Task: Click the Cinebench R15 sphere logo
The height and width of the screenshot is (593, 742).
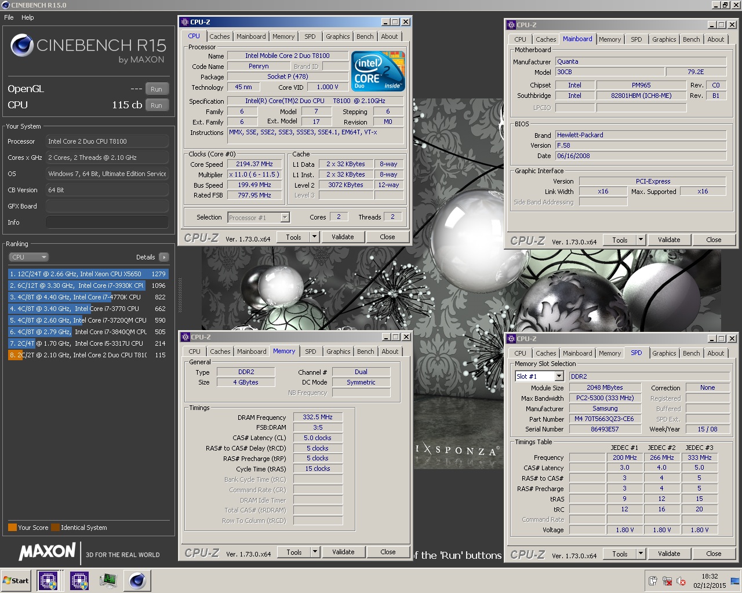Action: point(22,46)
